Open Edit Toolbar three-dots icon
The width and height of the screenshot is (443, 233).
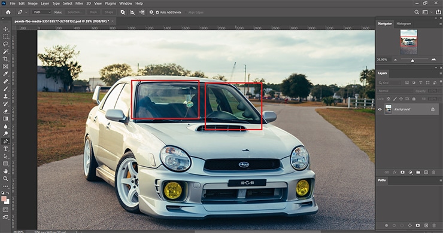[x=5, y=186]
